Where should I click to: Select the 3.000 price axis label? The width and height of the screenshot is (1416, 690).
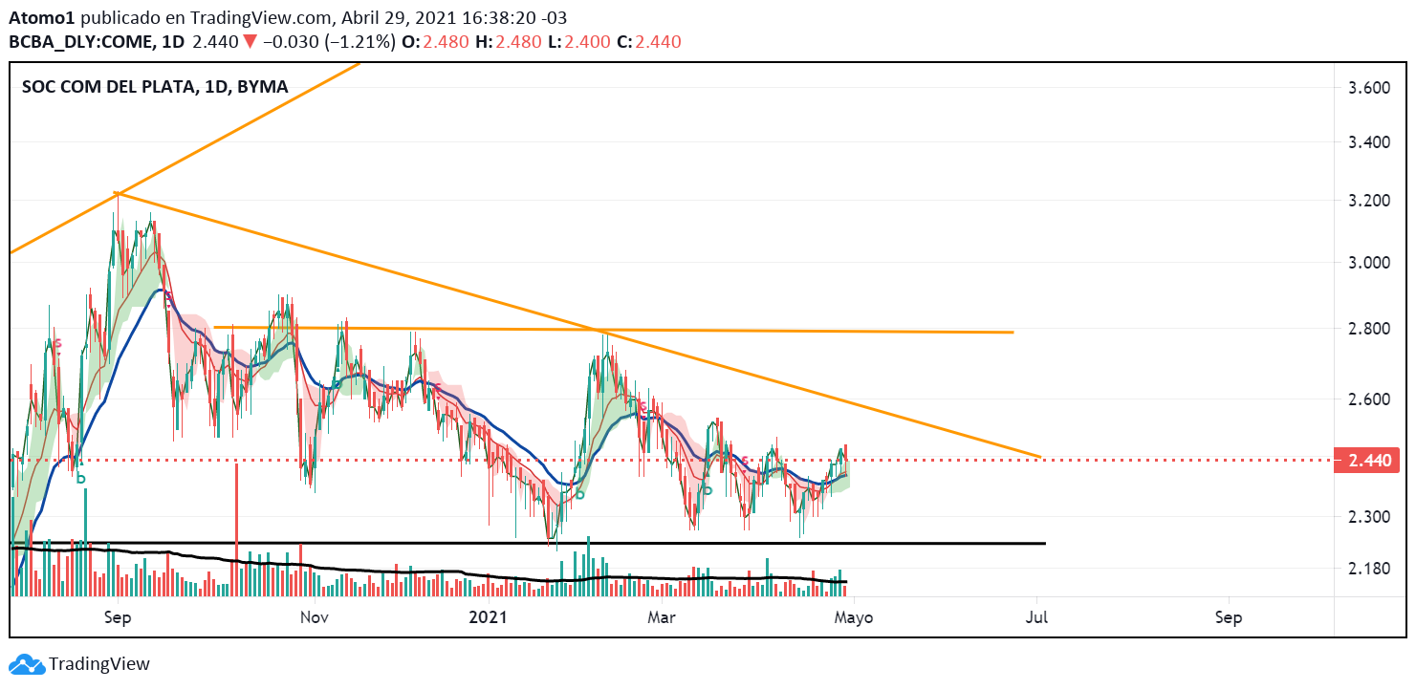[1367, 263]
